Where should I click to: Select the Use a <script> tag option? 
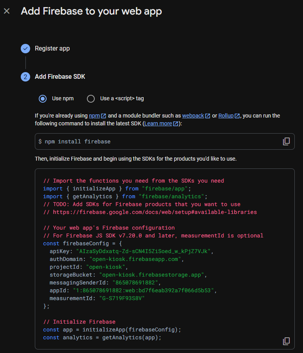coord(91,98)
